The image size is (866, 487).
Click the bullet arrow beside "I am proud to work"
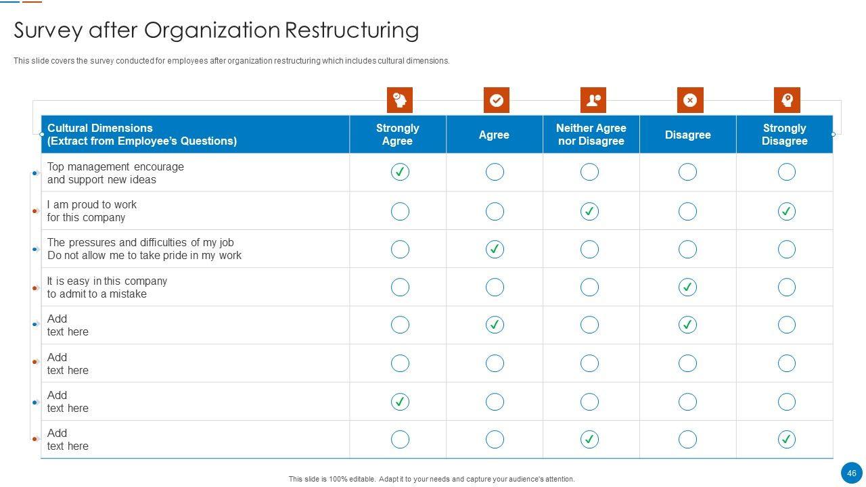click(36, 211)
